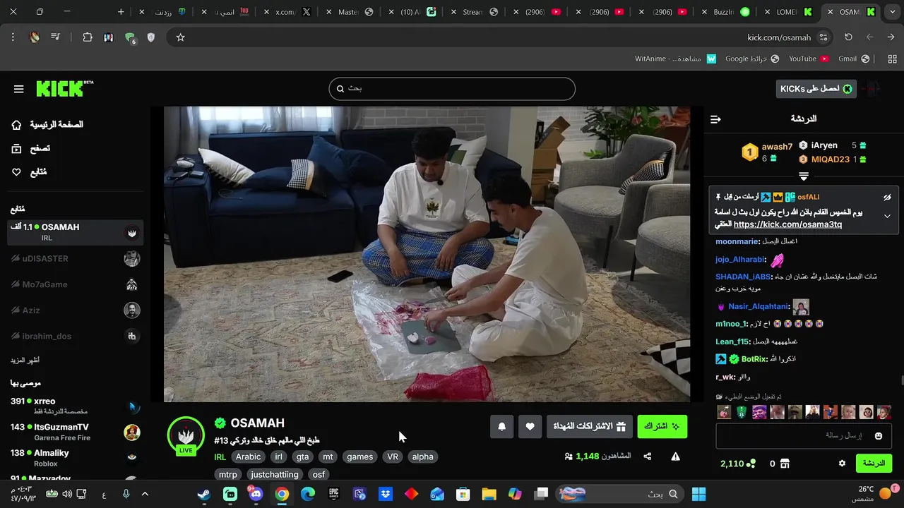
Task: Open Gmail bookmark in bookmarks bar
Action: click(854, 59)
